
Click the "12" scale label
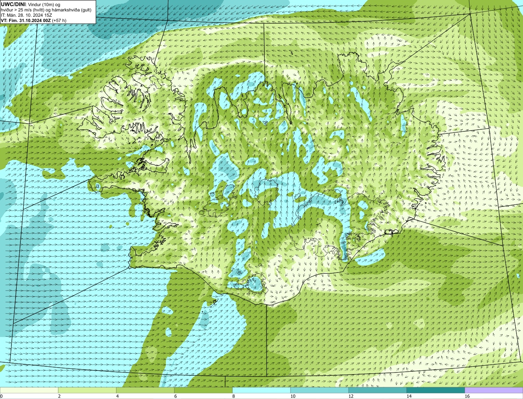click(351, 396)
